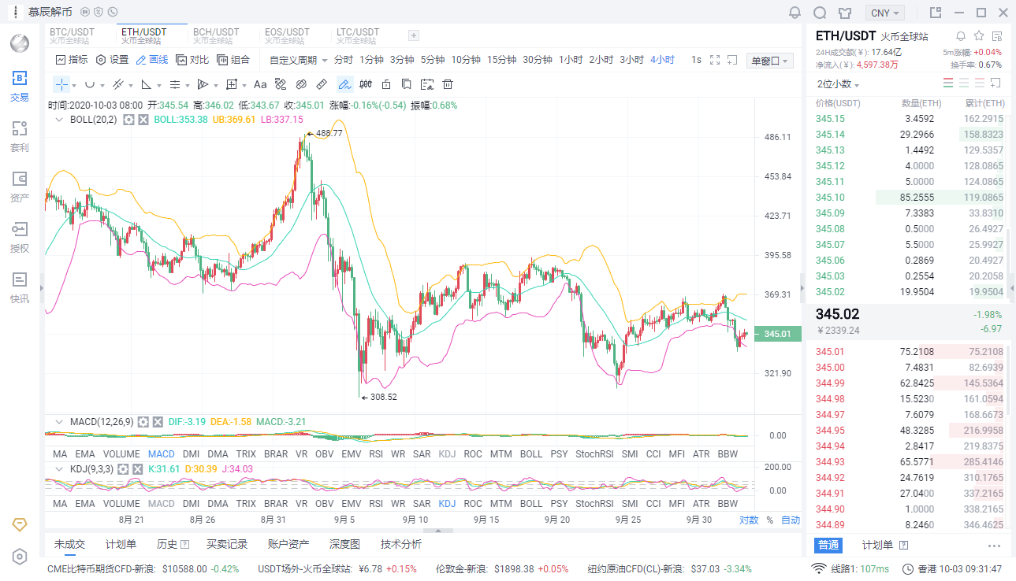
Task: Show both buy and sell order book view
Action: click(948, 83)
